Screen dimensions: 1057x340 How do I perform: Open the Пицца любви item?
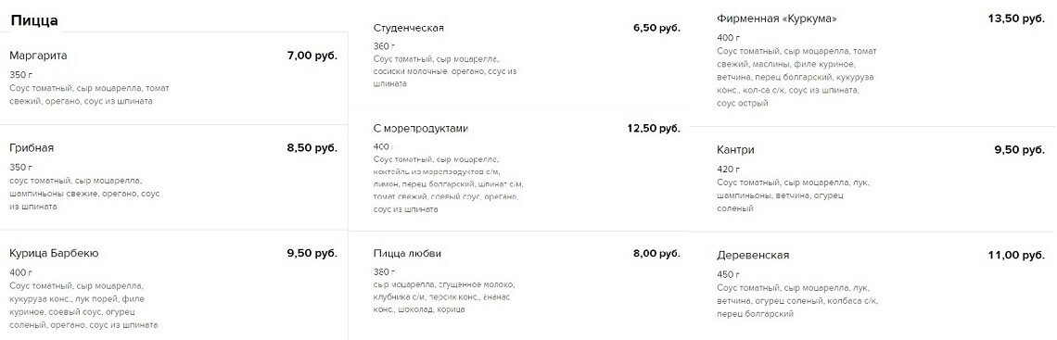tap(407, 254)
